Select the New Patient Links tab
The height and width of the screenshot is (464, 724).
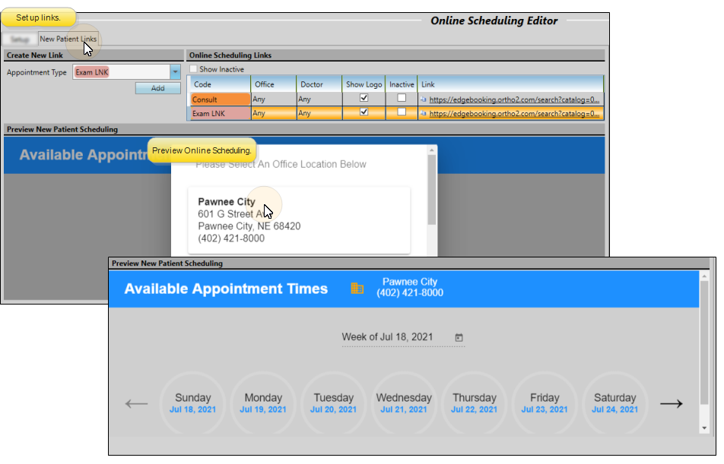(68, 39)
